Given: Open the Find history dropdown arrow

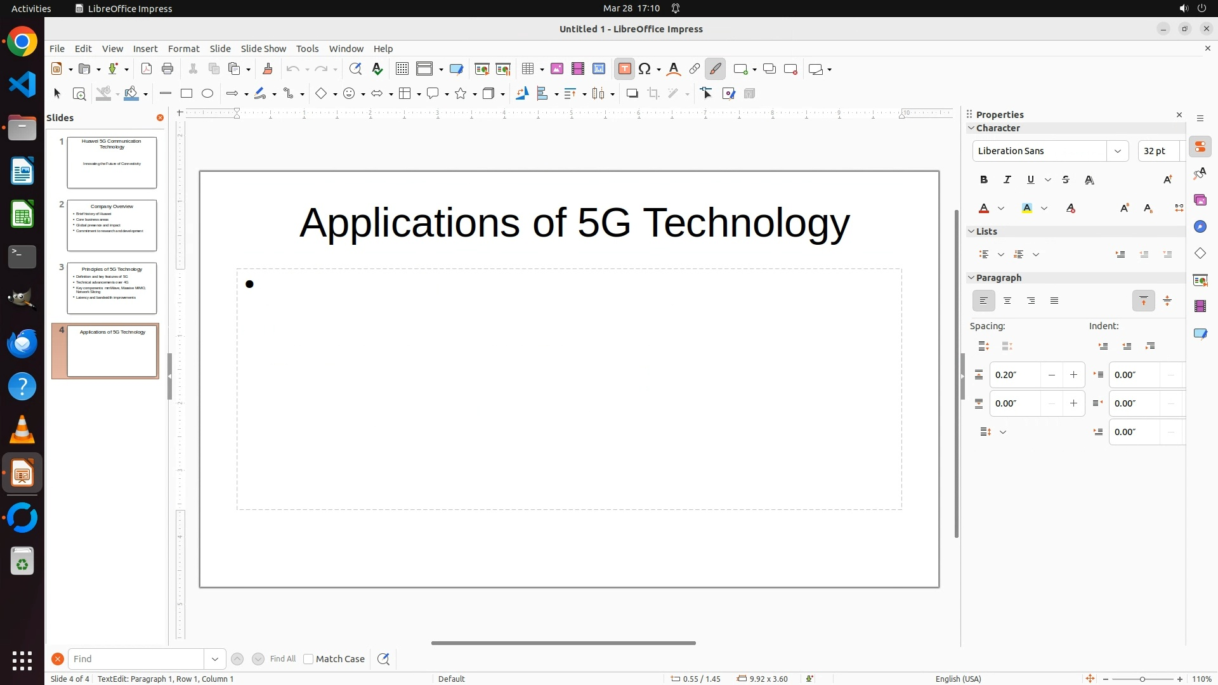Looking at the screenshot, I should 215,659.
